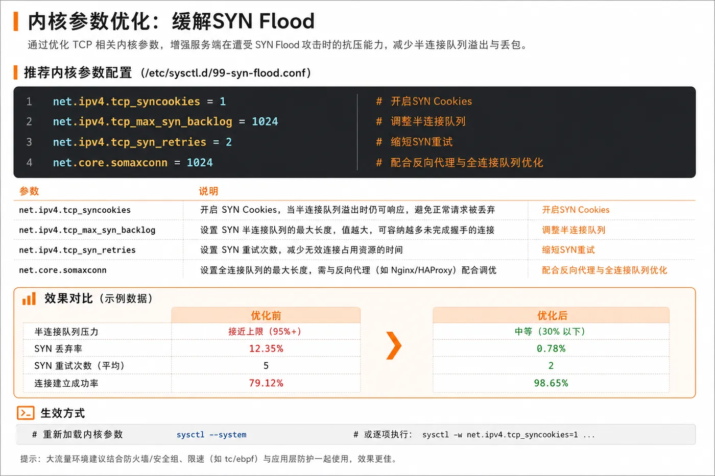Click the value 接近上限（95%+）
This screenshot has height=476, width=715.
pos(265,332)
